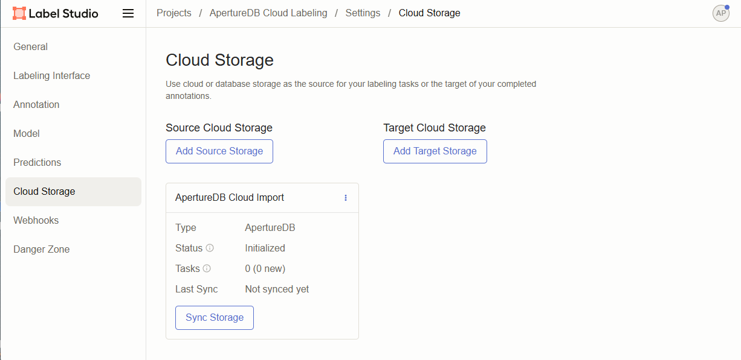Click the '0 (0 new)' tasks value
741x360 pixels.
tap(265, 269)
